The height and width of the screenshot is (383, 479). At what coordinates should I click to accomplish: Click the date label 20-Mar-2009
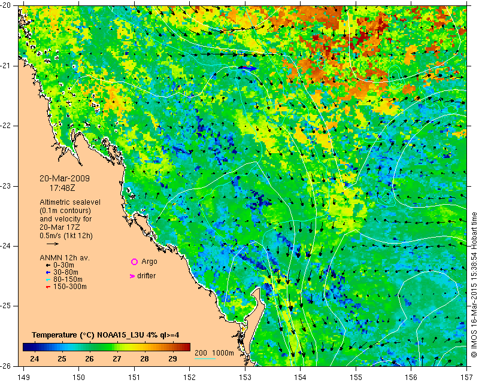(65, 178)
